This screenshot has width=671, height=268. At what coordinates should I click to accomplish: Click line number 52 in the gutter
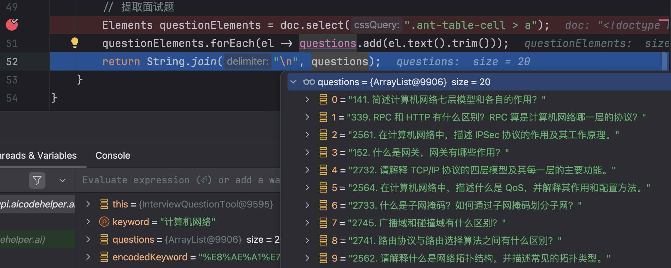pos(12,62)
